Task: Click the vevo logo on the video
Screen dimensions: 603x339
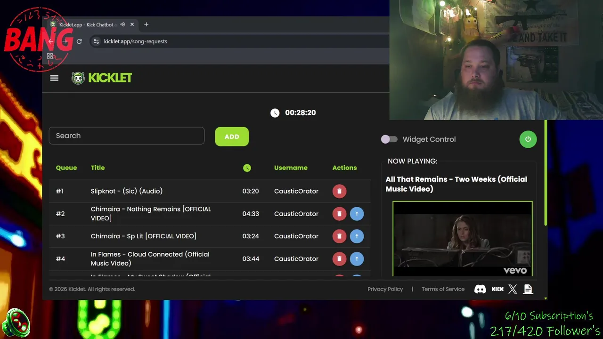Action: point(515,270)
